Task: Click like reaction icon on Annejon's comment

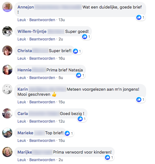Action: (x=139, y=17)
